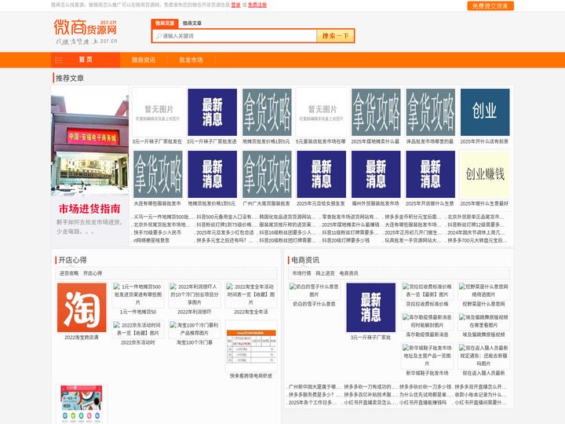Screen dimensions: 565x424
Task: Click the 免费提交货源 button
Action: (x=490, y=5)
